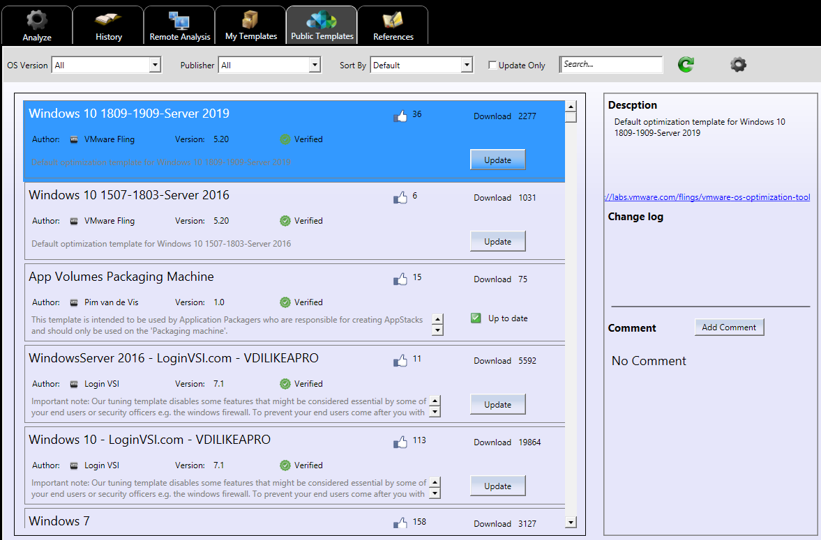
Task: Switch to the History tab
Action: click(x=108, y=25)
